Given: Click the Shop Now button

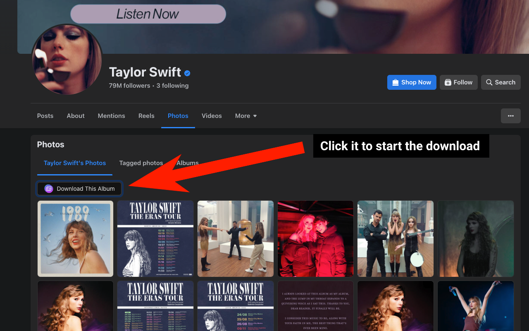Looking at the screenshot, I should click(x=412, y=82).
